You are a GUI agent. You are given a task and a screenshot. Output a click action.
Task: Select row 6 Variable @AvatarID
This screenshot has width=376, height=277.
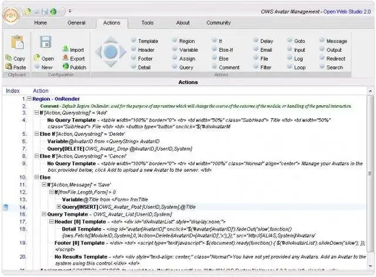[103, 141]
